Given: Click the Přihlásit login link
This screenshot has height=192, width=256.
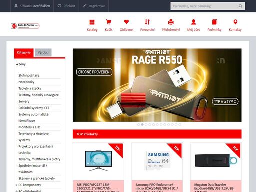Looking at the screenshot, I should pos(66,6).
